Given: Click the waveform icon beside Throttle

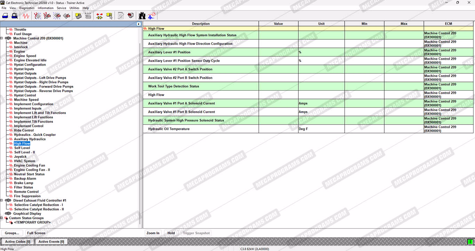Looking at the screenshot, I should [11, 30].
